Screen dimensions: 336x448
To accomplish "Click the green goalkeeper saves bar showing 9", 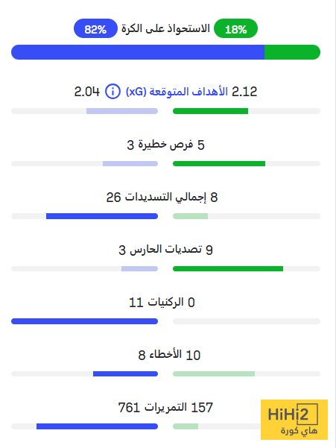I will tap(228, 269).
